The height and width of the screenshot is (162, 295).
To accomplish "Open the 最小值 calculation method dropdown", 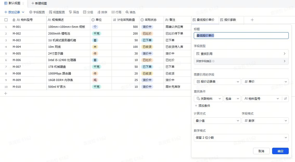I will 217,121.
